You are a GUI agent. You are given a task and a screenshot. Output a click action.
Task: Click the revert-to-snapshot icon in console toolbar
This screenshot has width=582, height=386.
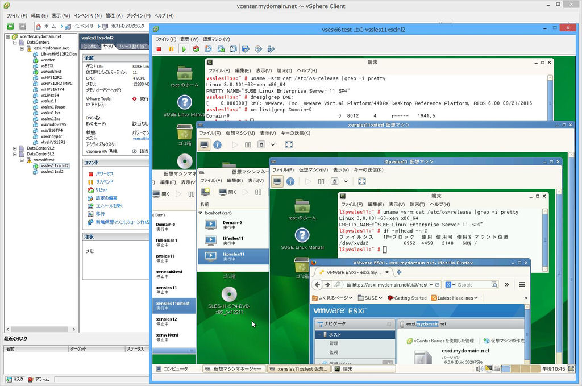coord(221,49)
